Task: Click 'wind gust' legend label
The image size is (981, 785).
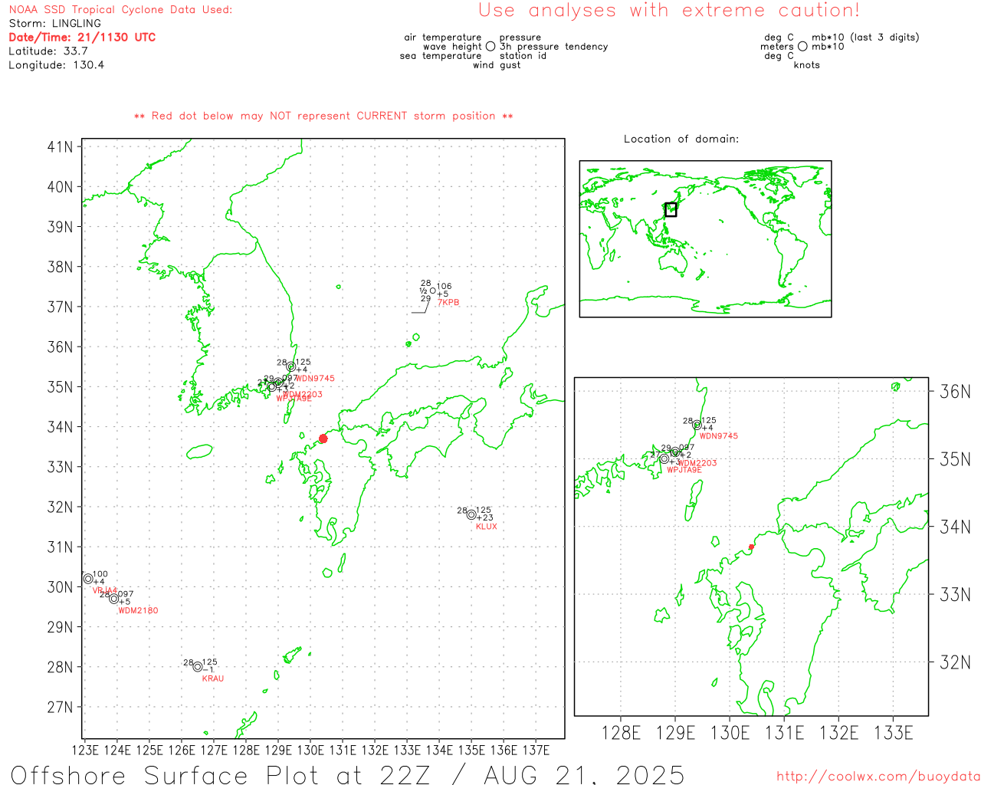Action: (497, 65)
